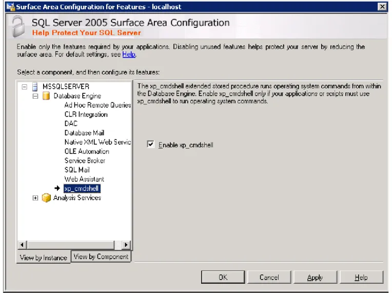
Task: Uncheck the Enable xp_cmdshell checkbox
Action: click(x=150, y=144)
